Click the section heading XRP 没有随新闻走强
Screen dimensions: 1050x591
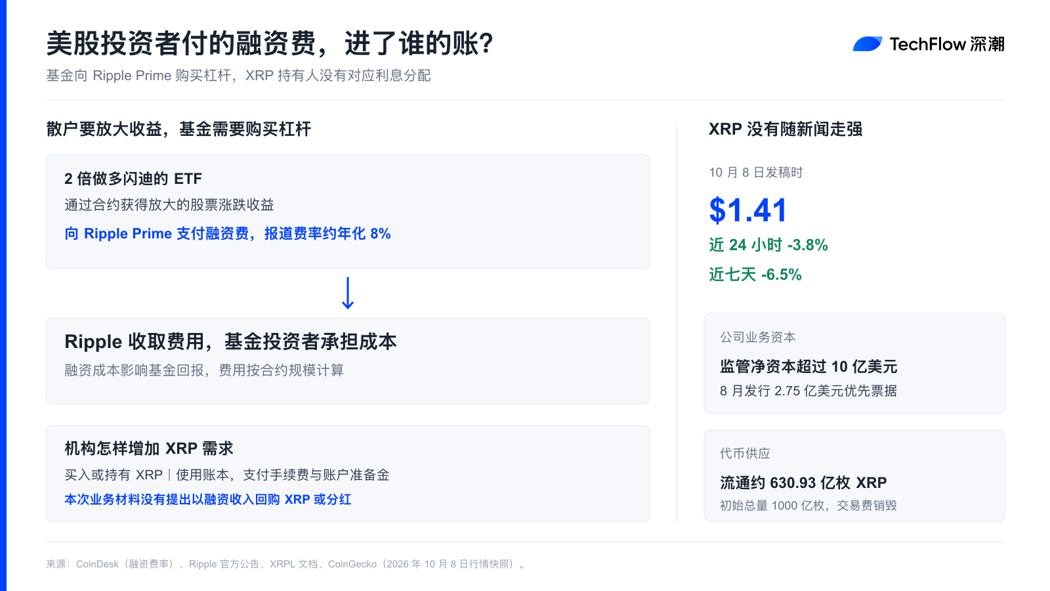point(786,129)
